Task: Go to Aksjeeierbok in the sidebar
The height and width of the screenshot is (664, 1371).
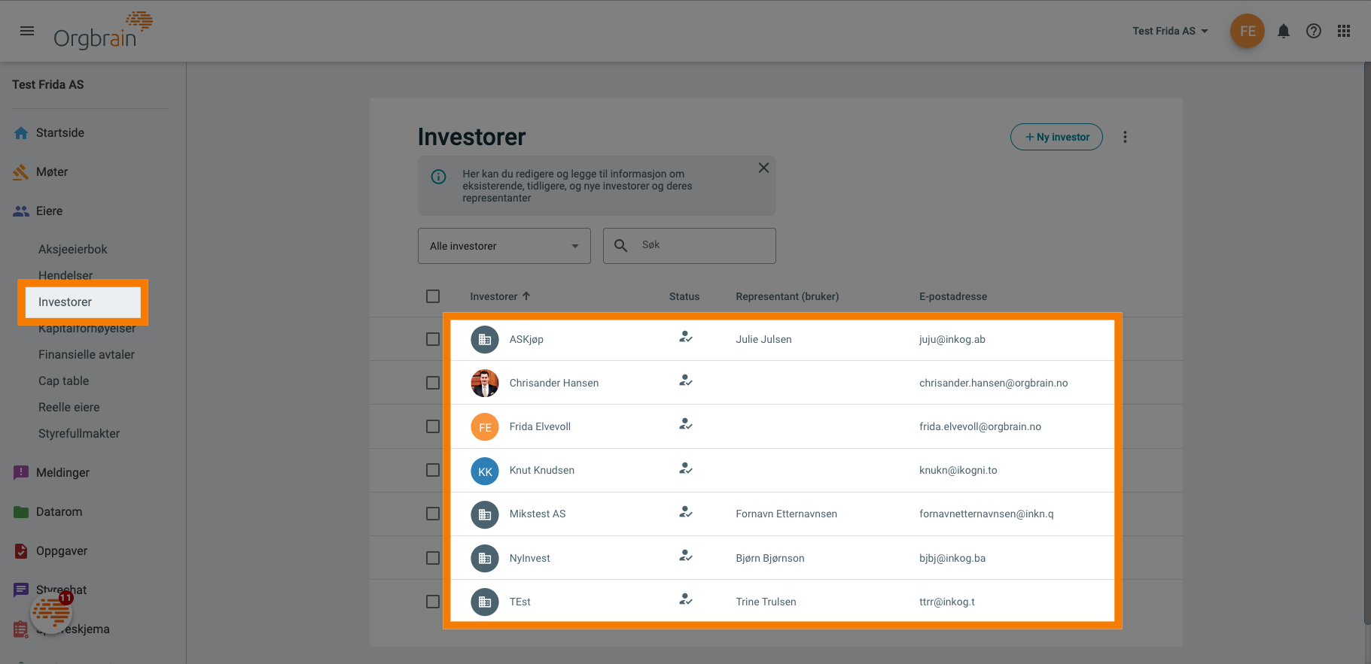Action: 73,249
